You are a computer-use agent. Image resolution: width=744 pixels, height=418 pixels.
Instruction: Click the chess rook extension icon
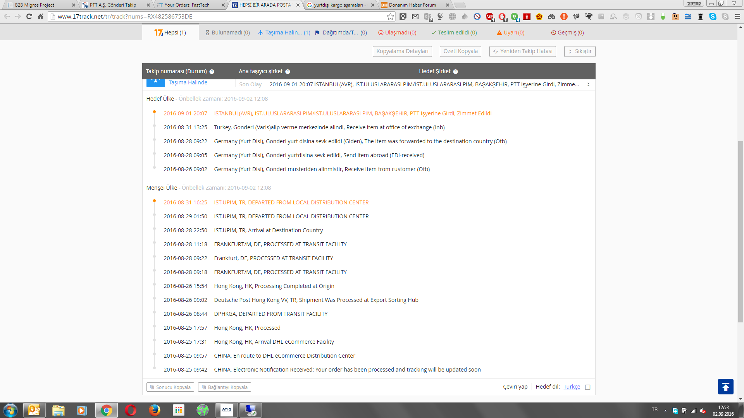pos(700,16)
